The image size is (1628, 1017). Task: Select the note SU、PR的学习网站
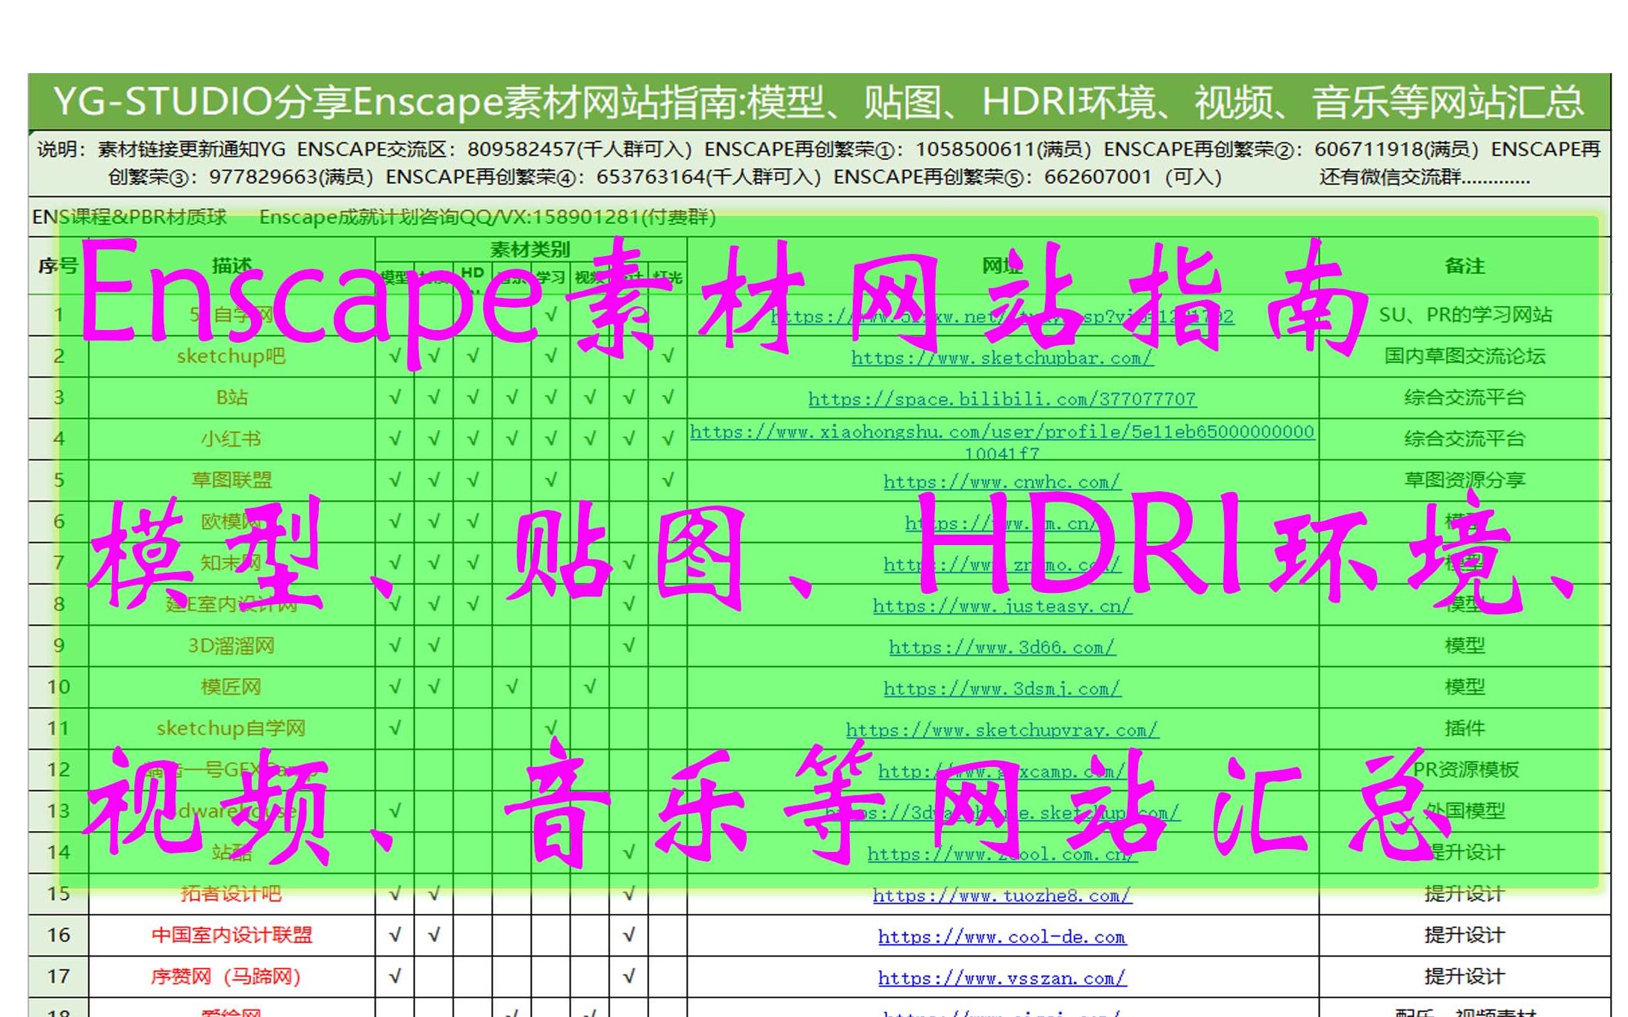[x=1464, y=315]
